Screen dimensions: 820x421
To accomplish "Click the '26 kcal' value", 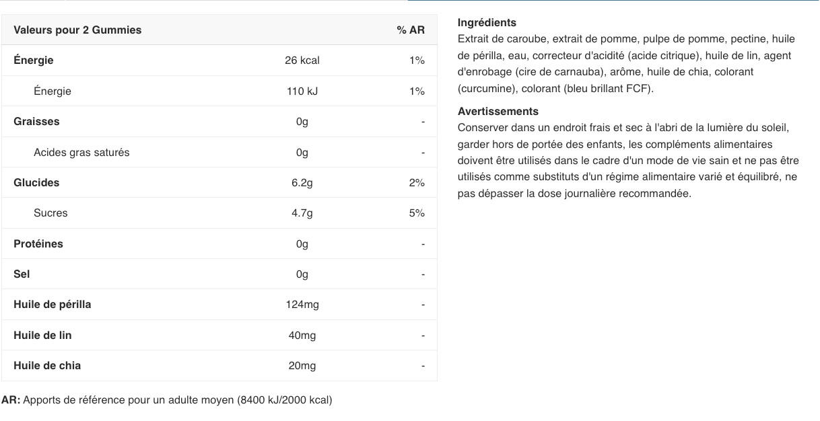I will pyautogui.click(x=302, y=61).
